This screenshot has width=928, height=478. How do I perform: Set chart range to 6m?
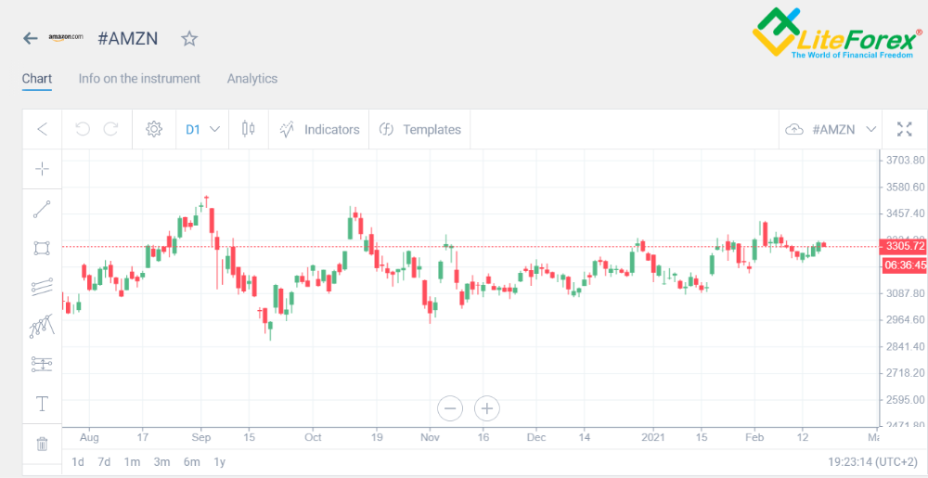click(x=192, y=462)
